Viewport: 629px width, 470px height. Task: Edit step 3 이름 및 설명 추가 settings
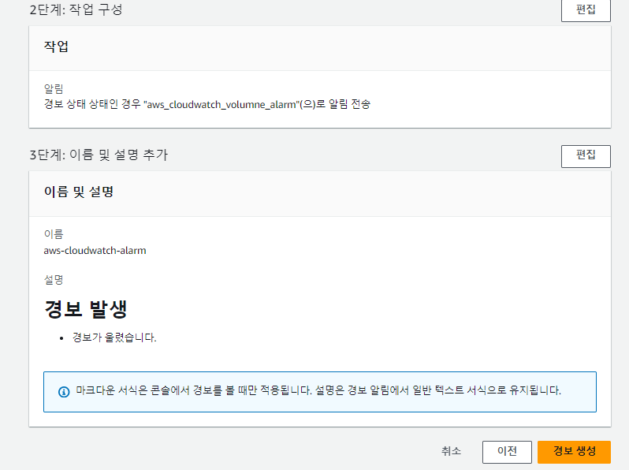585,155
